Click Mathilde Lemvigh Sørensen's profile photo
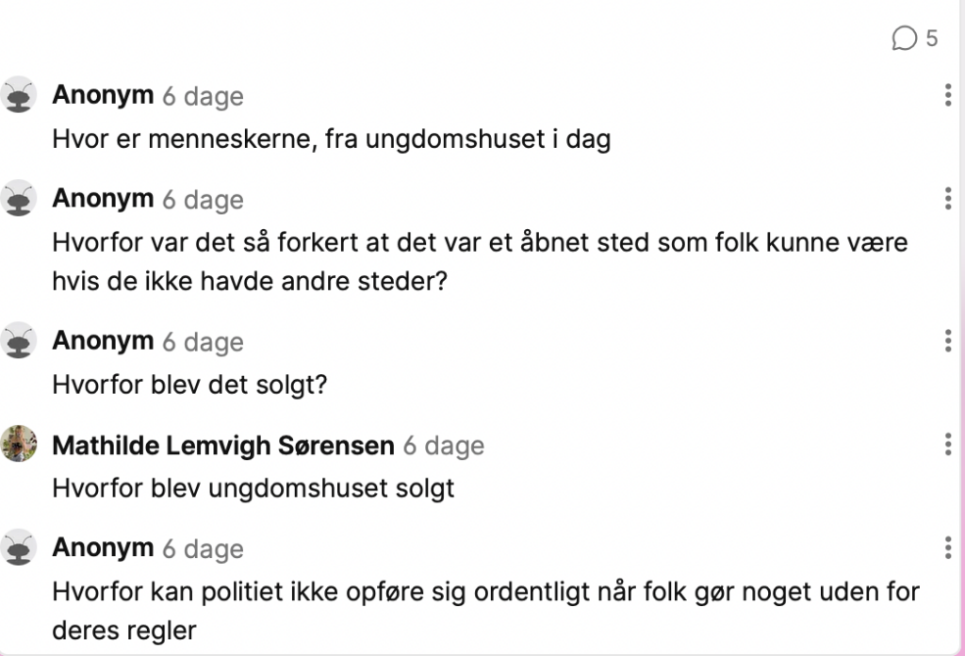The height and width of the screenshot is (656, 965). pos(19,444)
